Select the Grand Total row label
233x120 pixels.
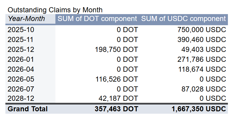click(28, 109)
